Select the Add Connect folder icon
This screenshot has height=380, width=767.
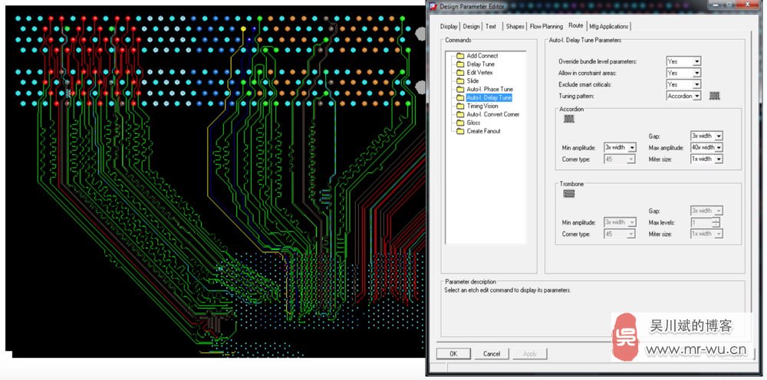click(x=460, y=56)
